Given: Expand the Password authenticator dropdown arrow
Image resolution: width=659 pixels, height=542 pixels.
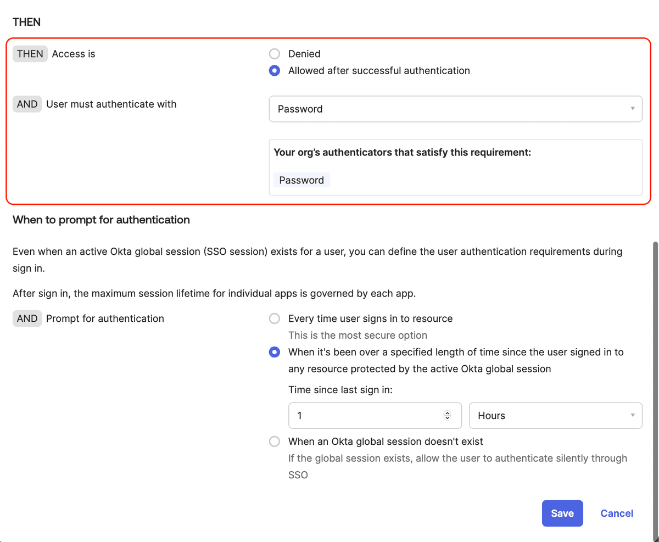Looking at the screenshot, I should click(632, 109).
